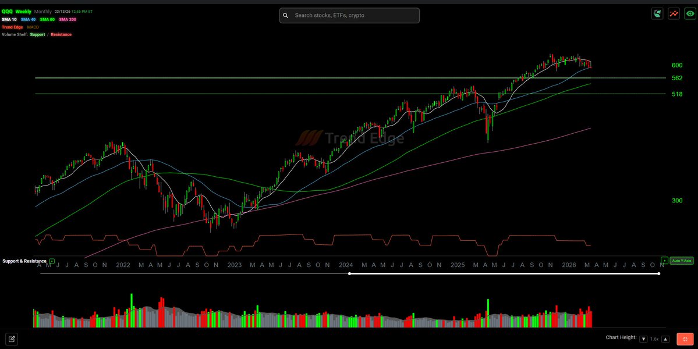The image size is (698, 349).
Task: Open the red trend-line sparkle icon
Action: (x=674, y=14)
